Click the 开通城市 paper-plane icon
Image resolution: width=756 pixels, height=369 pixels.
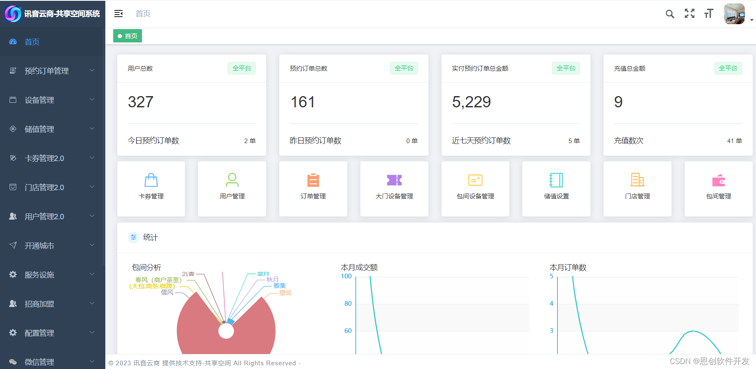coord(13,245)
